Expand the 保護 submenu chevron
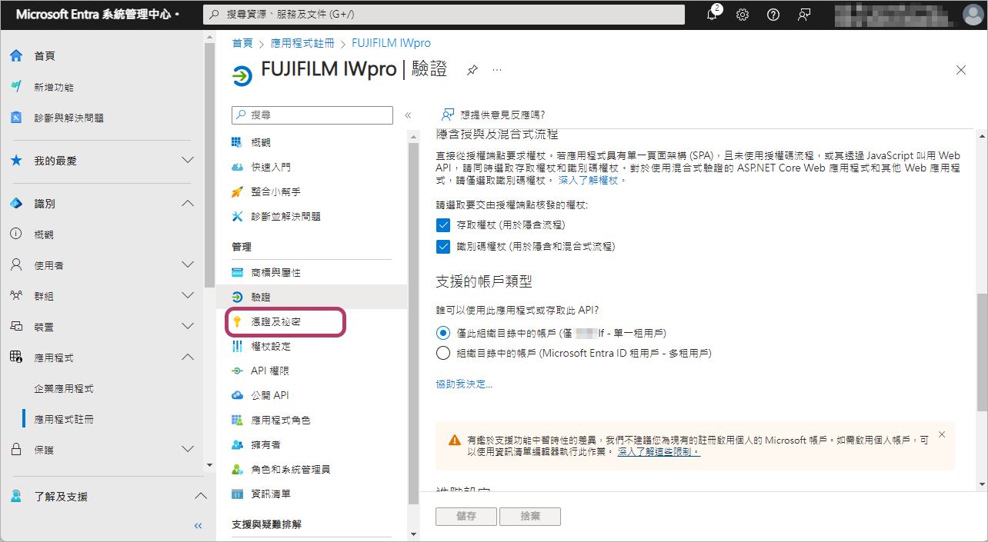 click(188, 450)
